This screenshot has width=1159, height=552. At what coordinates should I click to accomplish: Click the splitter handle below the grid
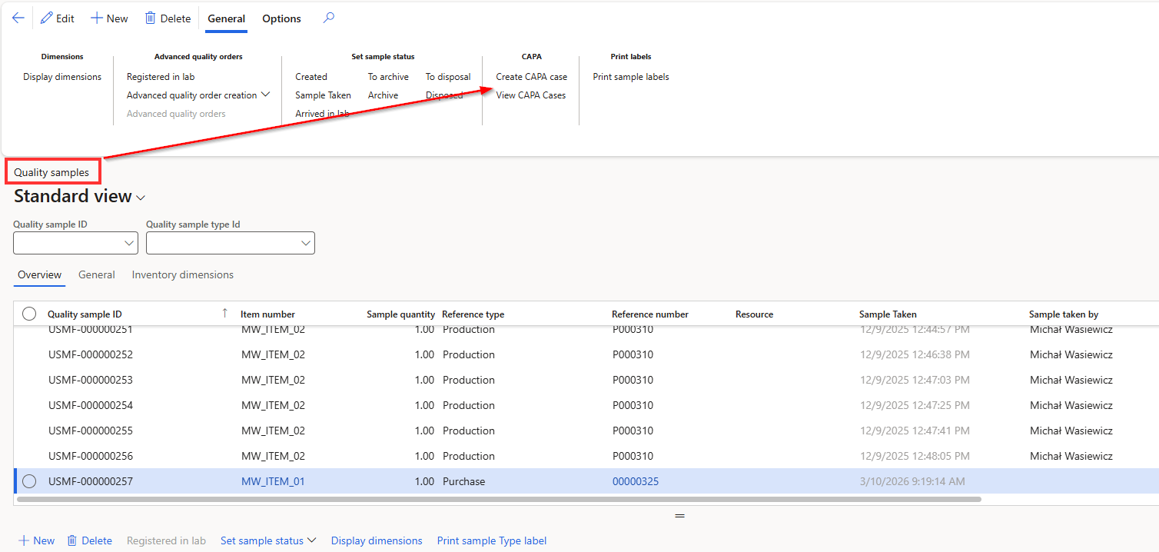tap(679, 516)
